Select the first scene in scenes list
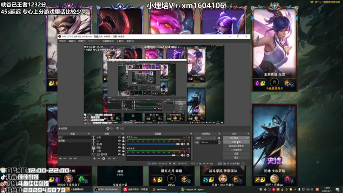 (x=74, y=137)
